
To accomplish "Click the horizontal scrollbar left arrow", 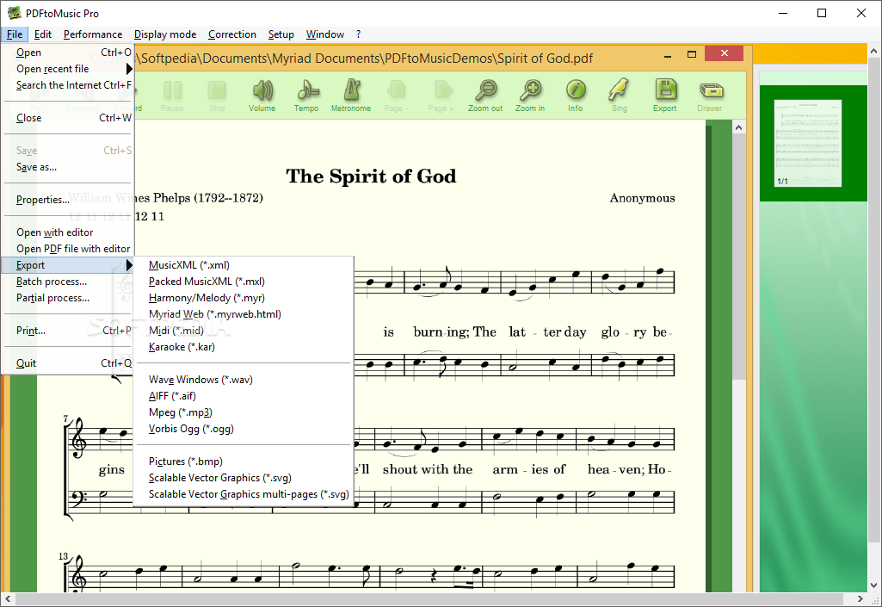I will pyautogui.click(x=7, y=598).
